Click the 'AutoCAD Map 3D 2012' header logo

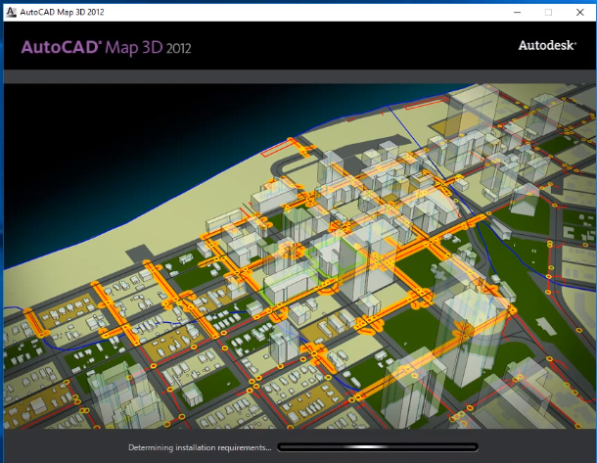107,48
